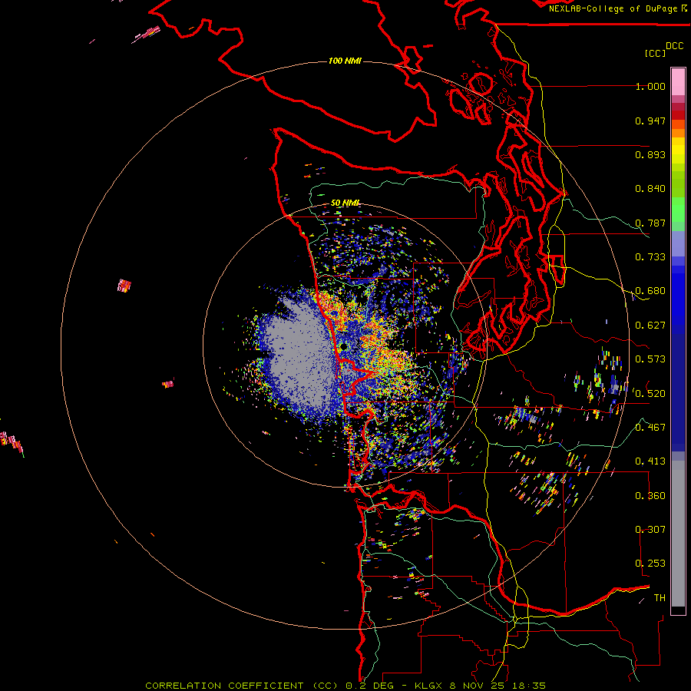Pick the pink swatch atop the color bar
691x691 pixels.
point(678,81)
